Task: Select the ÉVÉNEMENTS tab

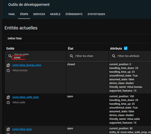Action: 74,14
